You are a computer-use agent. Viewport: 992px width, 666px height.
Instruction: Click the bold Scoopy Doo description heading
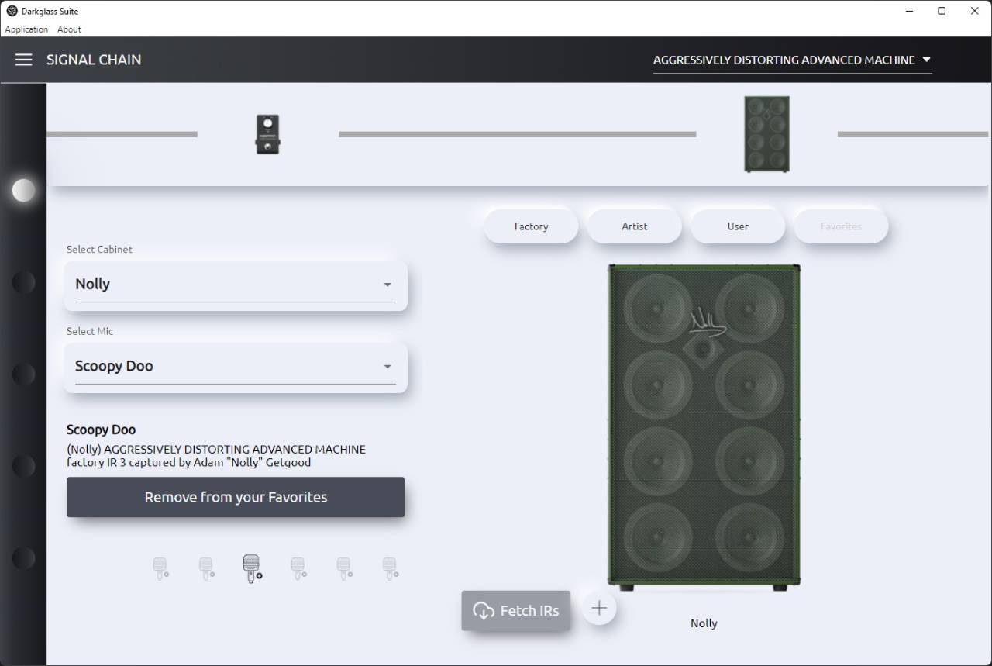point(102,430)
